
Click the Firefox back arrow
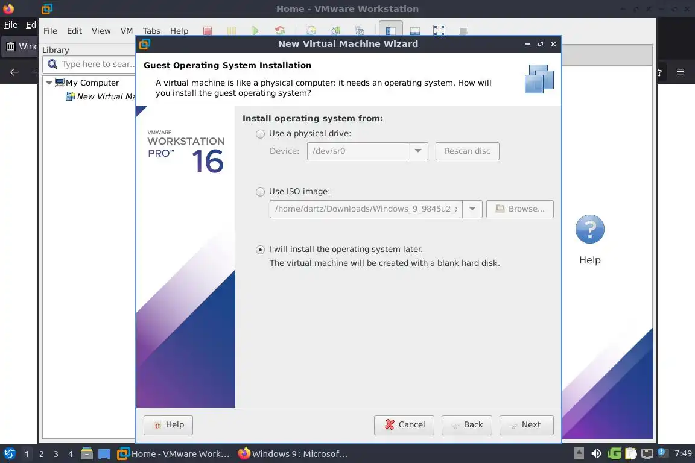[14, 72]
